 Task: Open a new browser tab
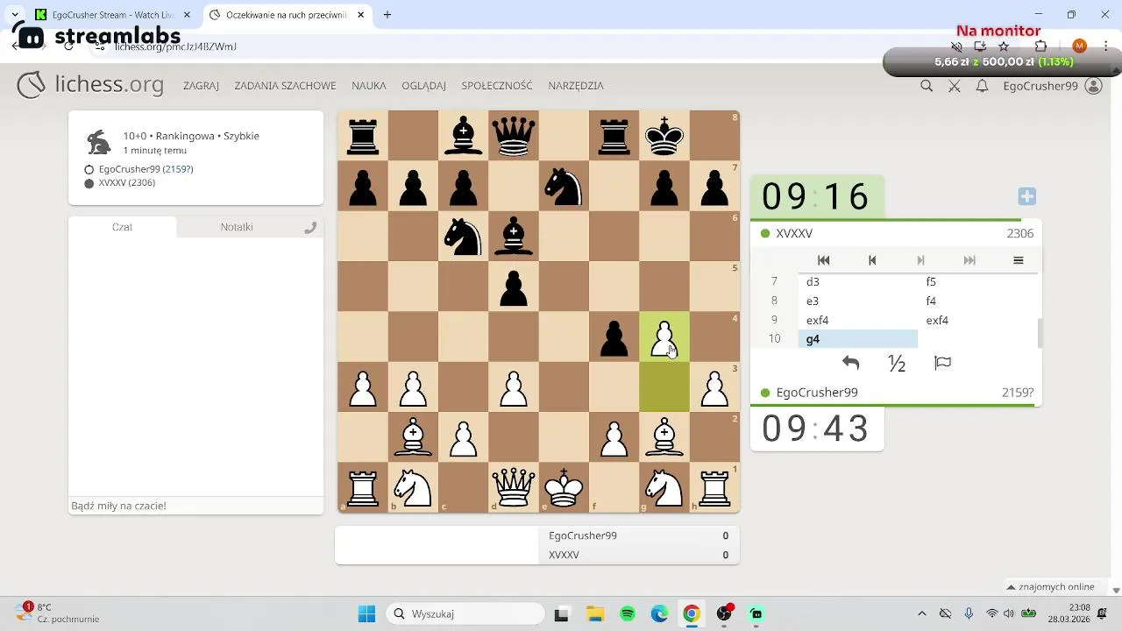[x=387, y=15]
